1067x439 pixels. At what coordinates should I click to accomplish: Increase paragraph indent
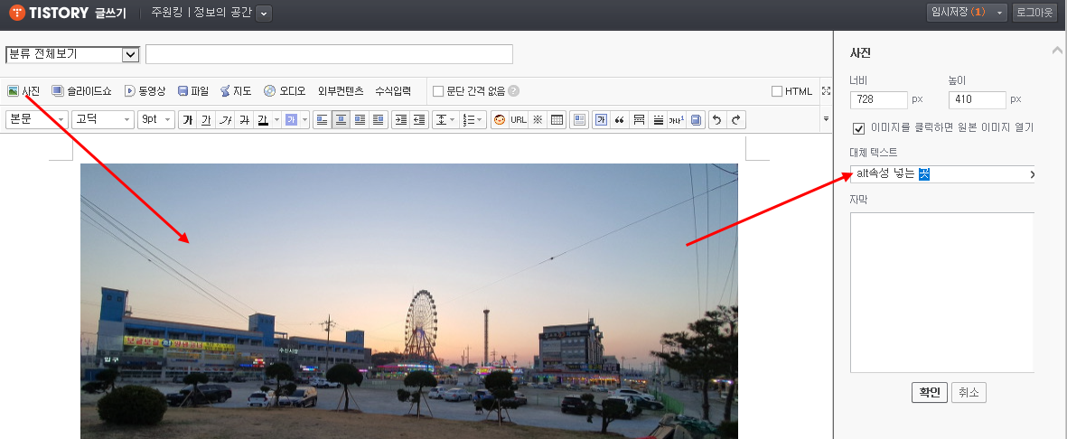401,120
